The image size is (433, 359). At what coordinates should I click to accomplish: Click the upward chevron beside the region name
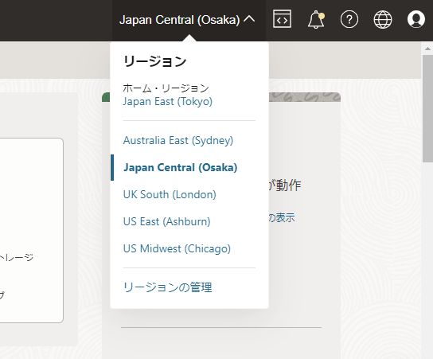(249, 19)
